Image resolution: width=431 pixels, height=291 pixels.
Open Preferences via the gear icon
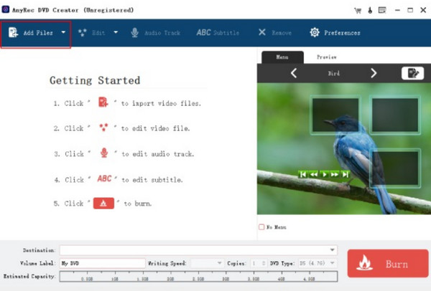coord(315,32)
